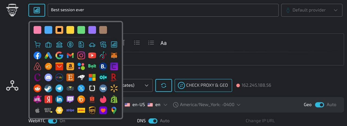The width and height of the screenshot is (347, 126).
Task: Select the Facebook icon in picker
Action: tap(37, 55)
